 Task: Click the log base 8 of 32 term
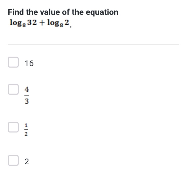[x=23, y=23]
